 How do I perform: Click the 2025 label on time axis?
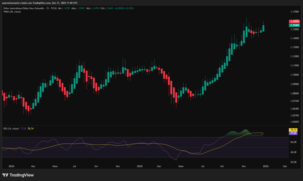(x=140, y=167)
